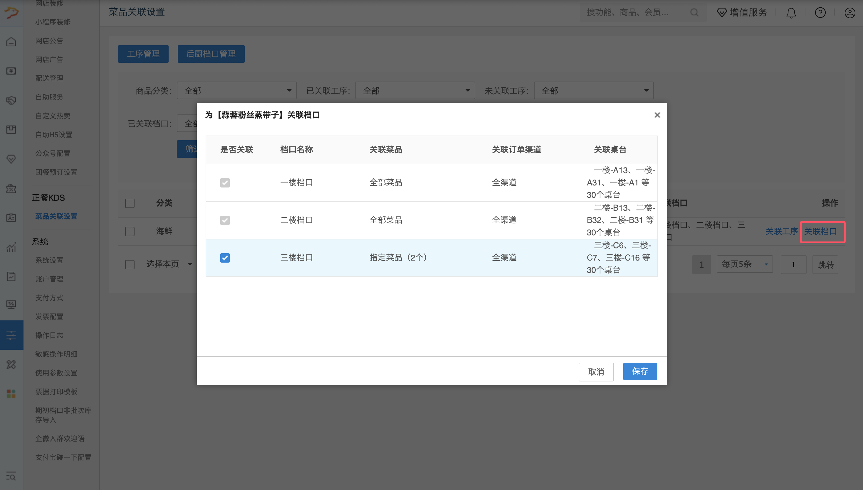Open 配送管理 menu item
This screenshot has height=490, width=863.
49,78
